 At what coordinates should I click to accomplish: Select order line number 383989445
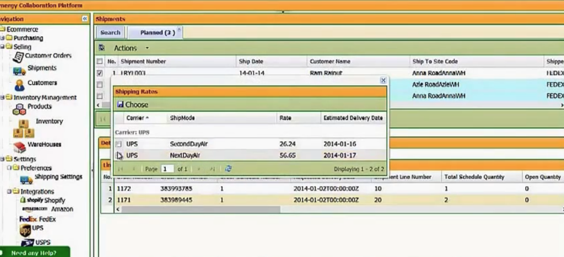(176, 200)
